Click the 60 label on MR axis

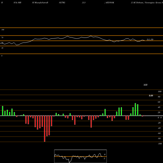pyautogui.click(x=159, y=102)
